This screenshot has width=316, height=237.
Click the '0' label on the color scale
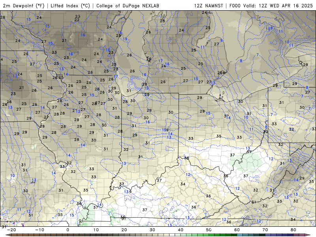(68, 230)
